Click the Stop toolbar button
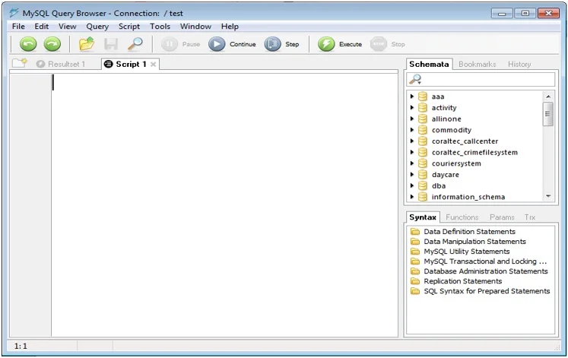The height and width of the screenshot is (358, 568). [x=388, y=44]
